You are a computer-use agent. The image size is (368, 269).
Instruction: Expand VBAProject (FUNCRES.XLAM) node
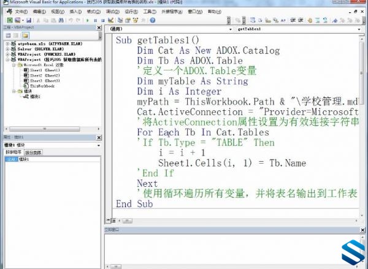[x=7, y=54]
